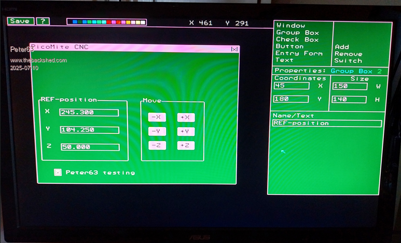Click the Name/Text field containing REF-position

327,124
